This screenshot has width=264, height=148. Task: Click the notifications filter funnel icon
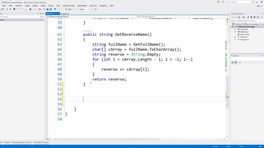point(223,2)
